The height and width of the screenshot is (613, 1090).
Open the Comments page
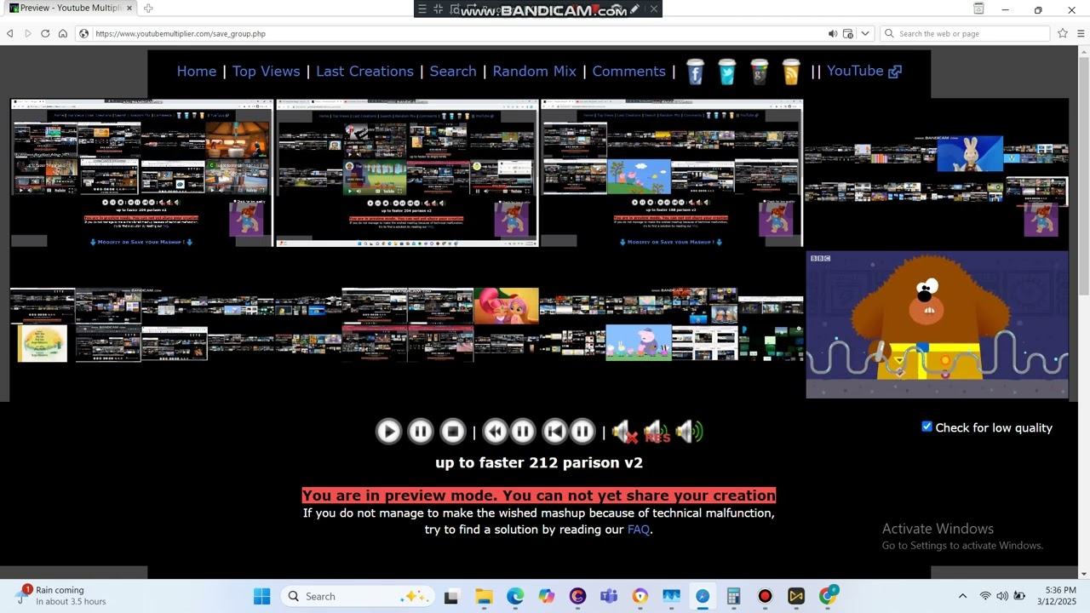pos(628,72)
